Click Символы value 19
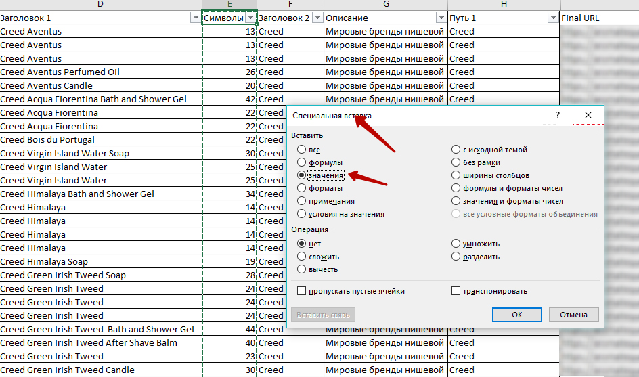Viewport: 639px width, 377px height. point(229,261)
